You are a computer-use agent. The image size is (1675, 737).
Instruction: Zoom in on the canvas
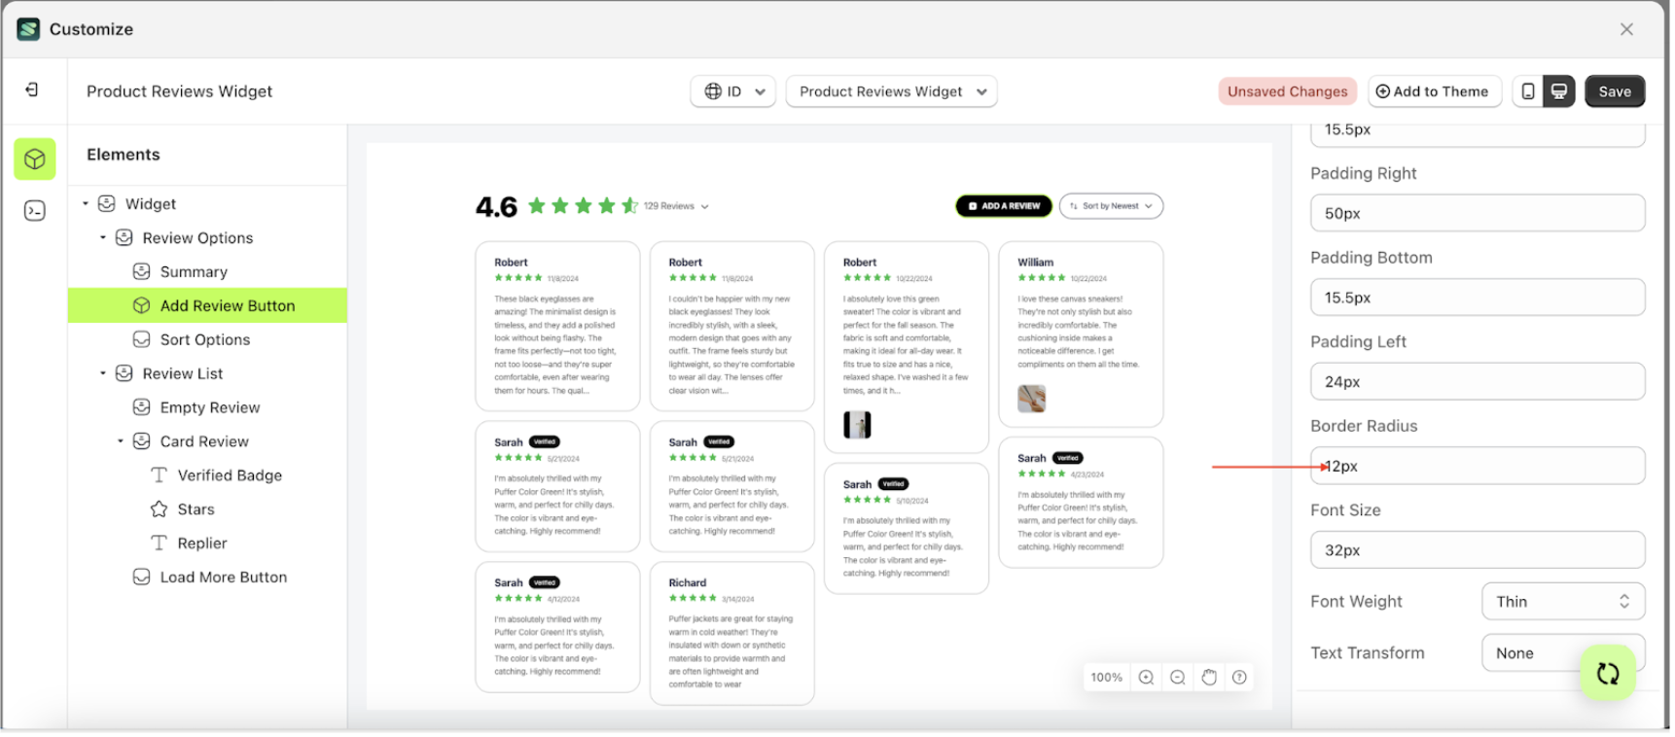[1146, 678]
